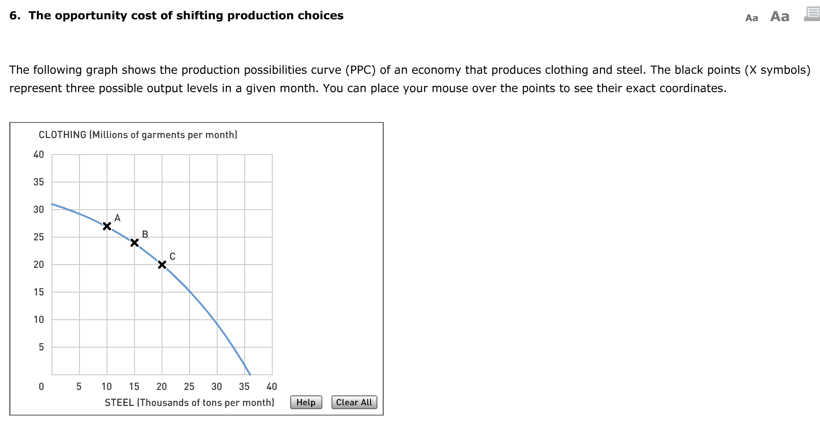This screenshot has width=820, height=433.
Task: Select the X marker at point B
Action: 135,243
